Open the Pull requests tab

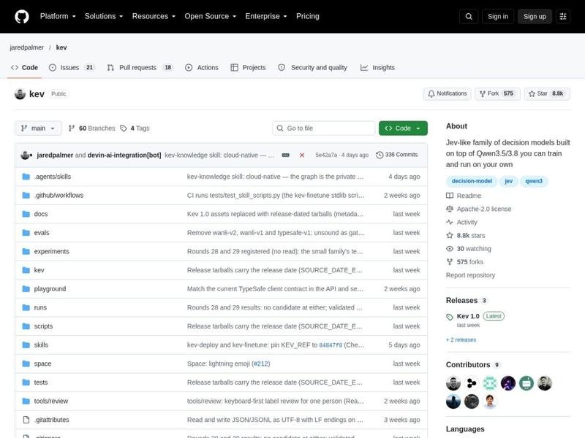(140, 68)
